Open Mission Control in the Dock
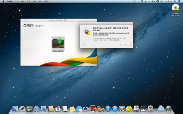This screenshot has width=183, height=114. [29, 109]
